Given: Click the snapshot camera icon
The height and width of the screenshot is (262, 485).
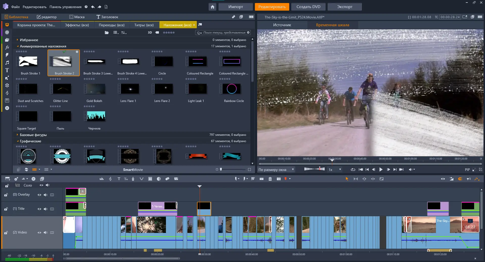Looking at the screenshot, I should pyautogui.click(x=279, y=179).
